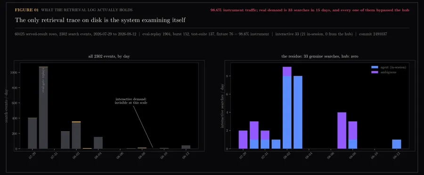
Task: Click the small gray 08-12 bar in left chart
Action: coord(186,147)
